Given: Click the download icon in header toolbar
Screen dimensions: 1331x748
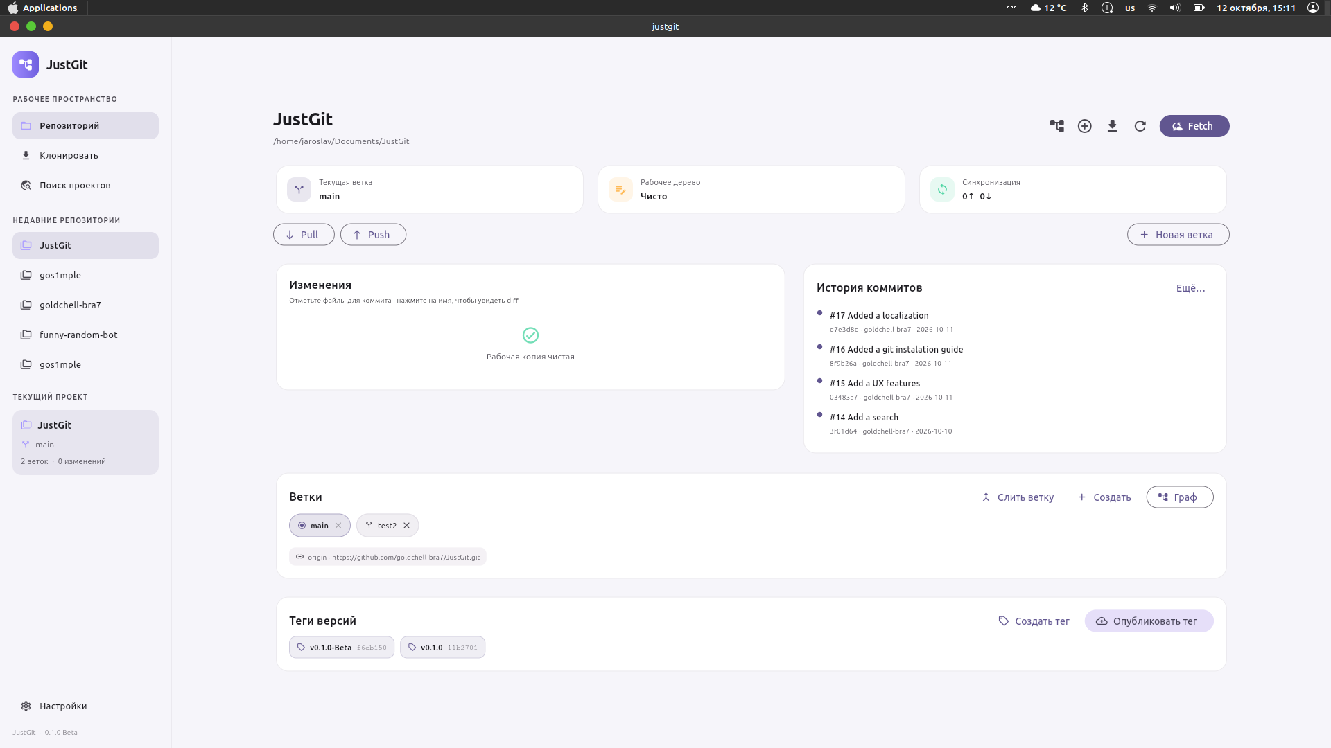Looking at the screenshot, I should tap(1113, 126).
